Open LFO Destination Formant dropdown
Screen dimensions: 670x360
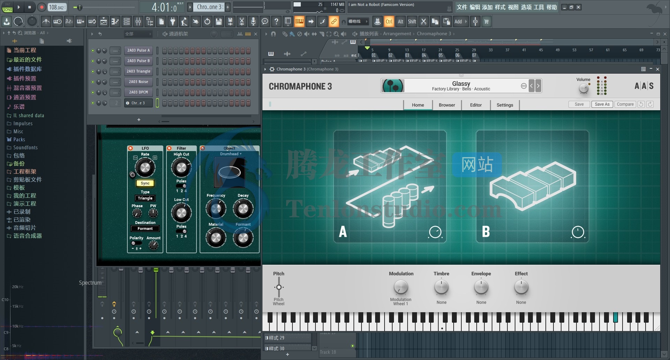point(145,228)
